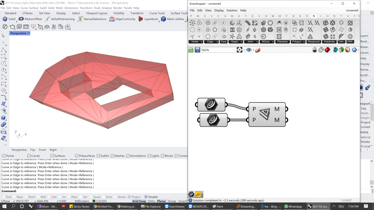The height and width of the screenshot is (210, 374).
Task: Click the open file folder icon
Action: click(191, 50)
